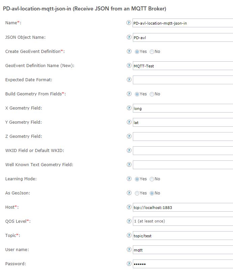Open the QOS Level dropdown

pyautogui.click(x=183, y=221)
